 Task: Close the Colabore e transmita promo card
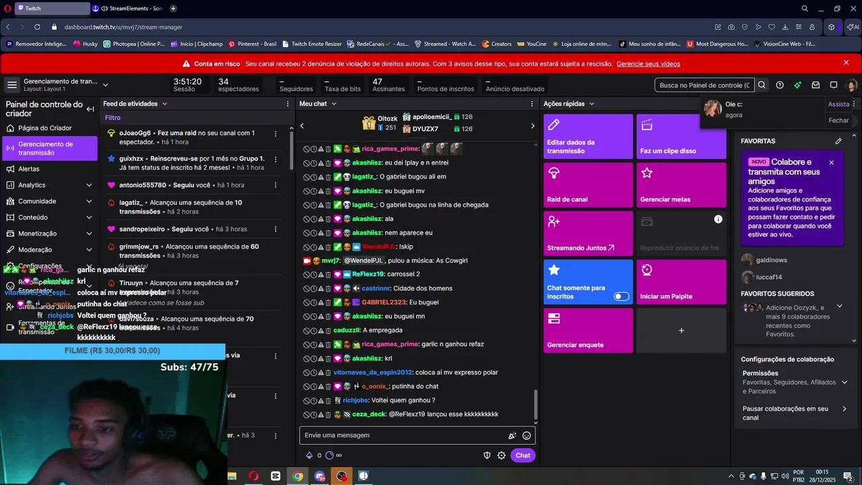coord(831,162)
